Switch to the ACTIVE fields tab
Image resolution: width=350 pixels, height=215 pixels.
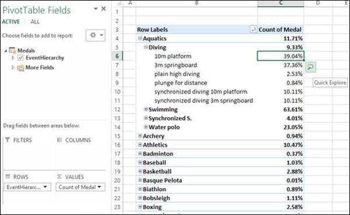pyautogui.click(x=11, y=22)
